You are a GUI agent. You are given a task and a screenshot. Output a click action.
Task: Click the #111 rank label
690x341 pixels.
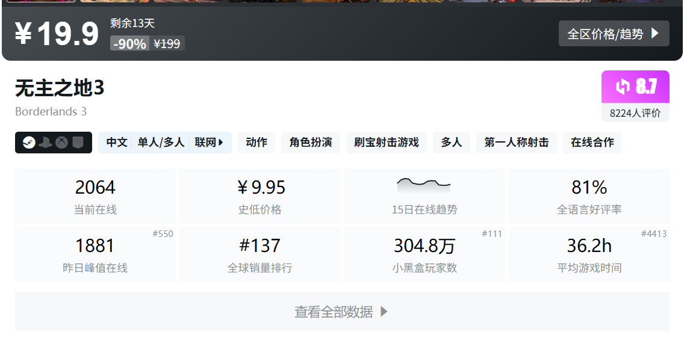point(492,234)
